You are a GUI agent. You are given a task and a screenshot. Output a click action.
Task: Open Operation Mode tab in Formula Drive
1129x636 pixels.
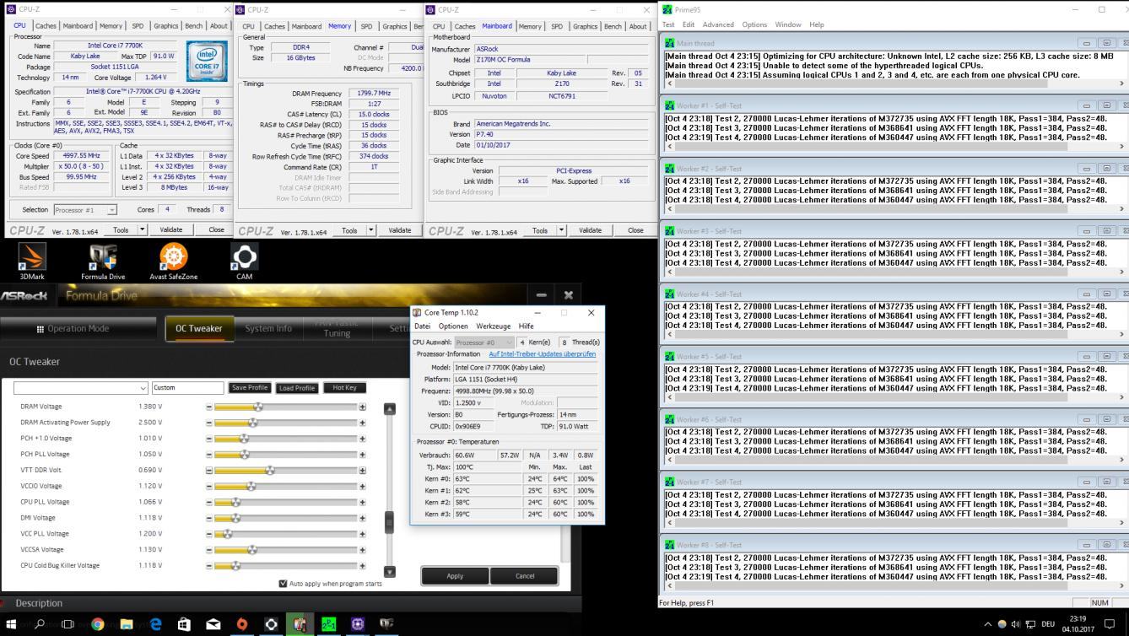[78, 329]
